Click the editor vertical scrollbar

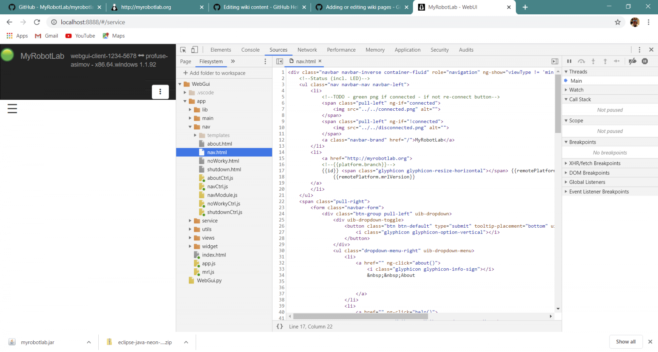(x=558, y=104)
